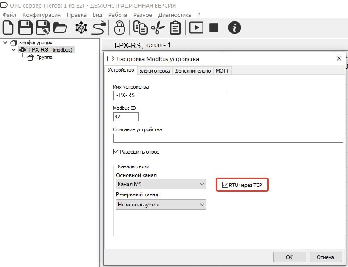Click the network node icon in toolbar
The height and width of the screenshot is (267, 348).
pos(81,28)
